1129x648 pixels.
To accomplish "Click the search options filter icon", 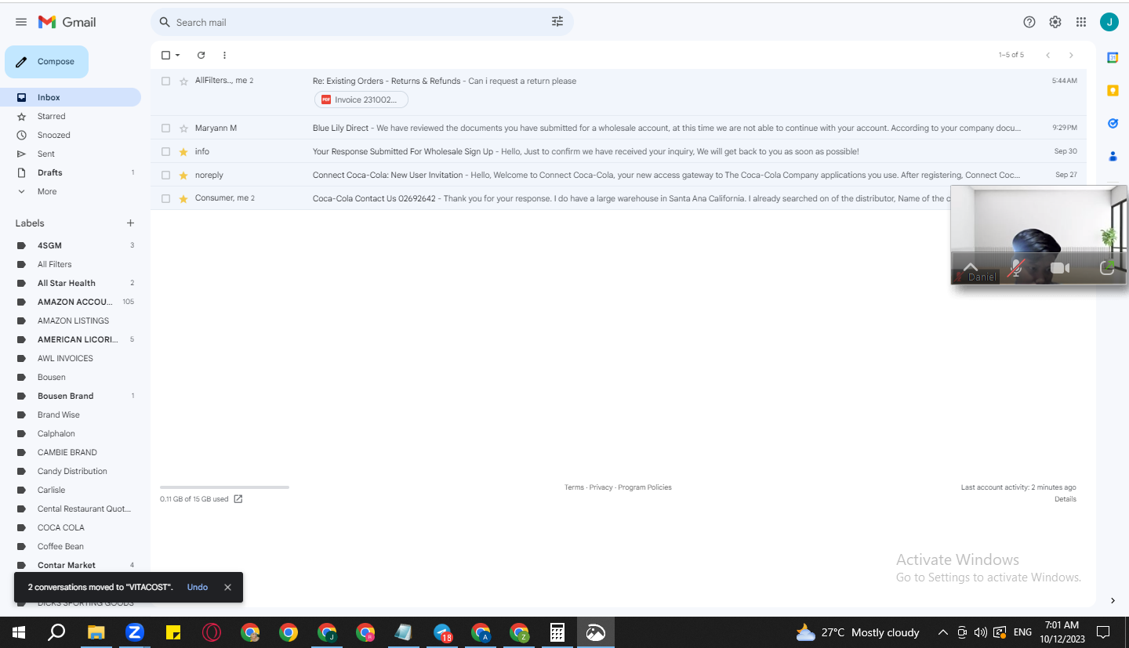I will pos(557,22).
